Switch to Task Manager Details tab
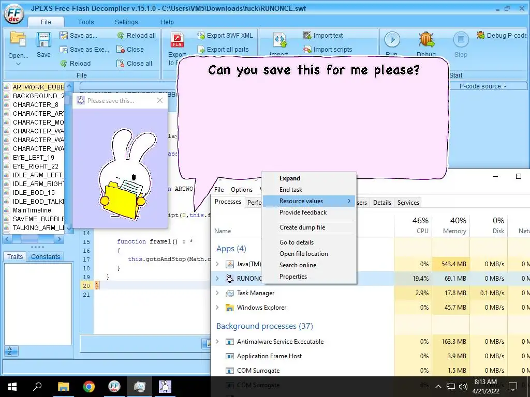Viewport: 530px width, 397px height. (382, 203)
